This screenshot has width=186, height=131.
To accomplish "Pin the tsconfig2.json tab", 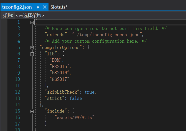I will click(38, 7).
